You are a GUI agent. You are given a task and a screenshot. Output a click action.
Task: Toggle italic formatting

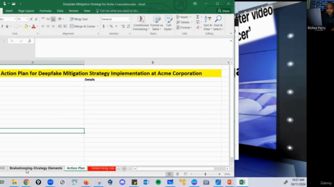2,26
